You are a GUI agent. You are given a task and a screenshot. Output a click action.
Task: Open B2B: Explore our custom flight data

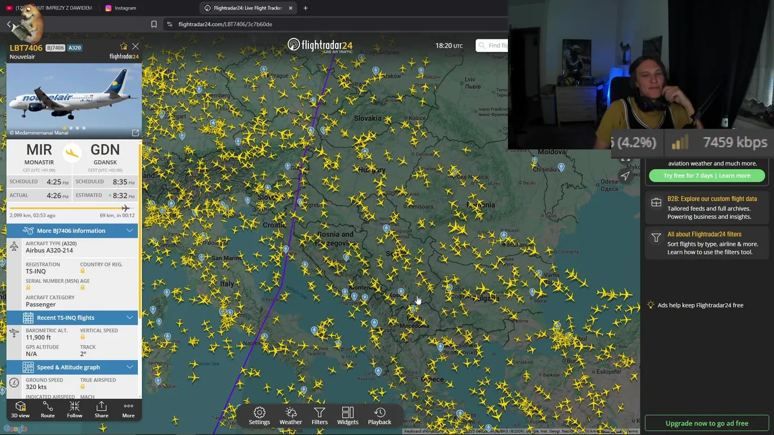712,199
